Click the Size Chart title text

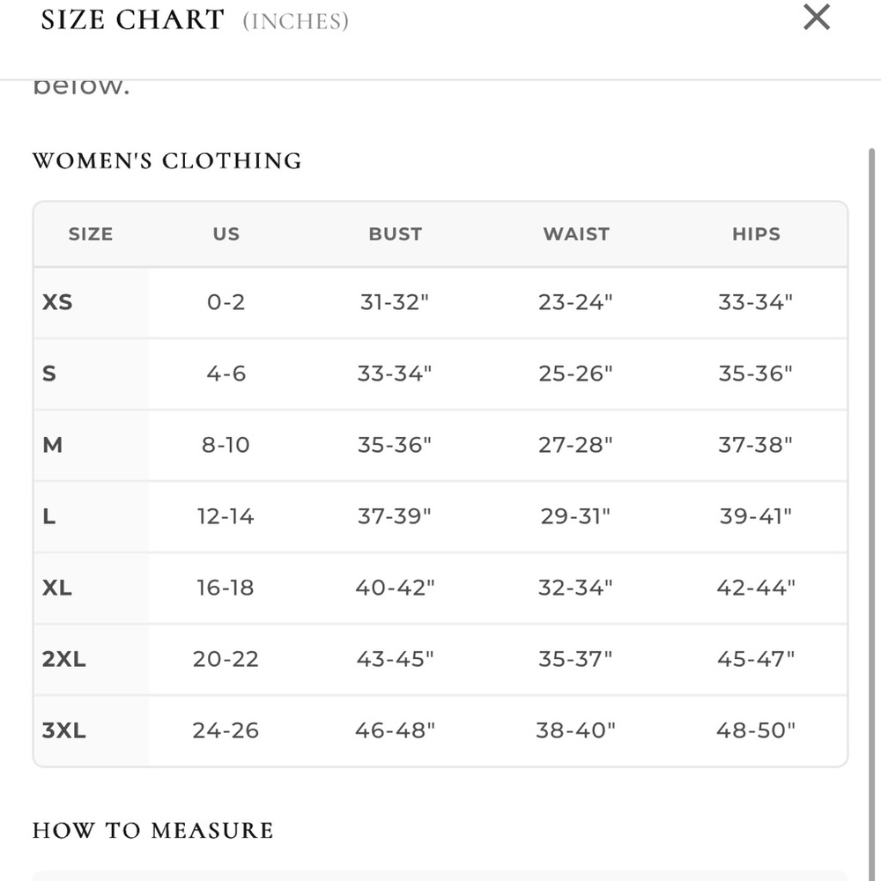(x=133, y=19)
